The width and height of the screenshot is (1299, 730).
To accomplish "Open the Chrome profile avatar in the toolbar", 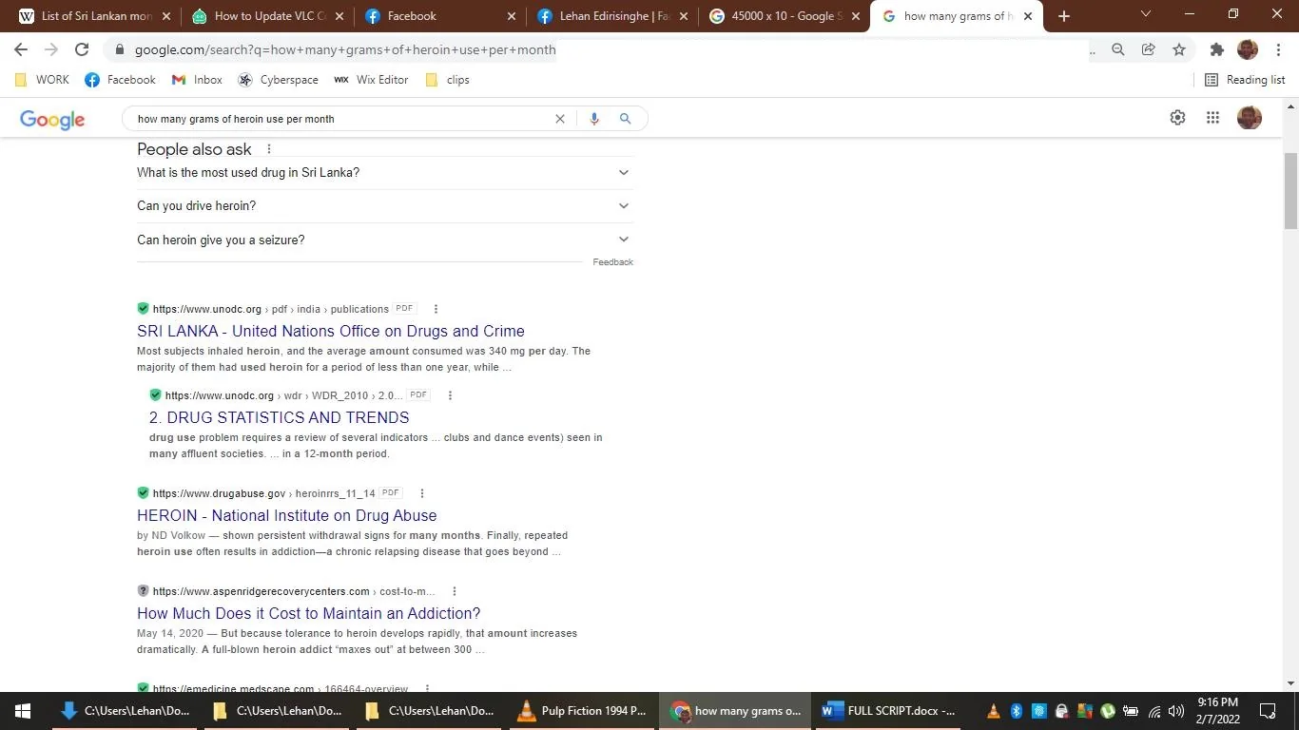I will [x=1248, y=49].
